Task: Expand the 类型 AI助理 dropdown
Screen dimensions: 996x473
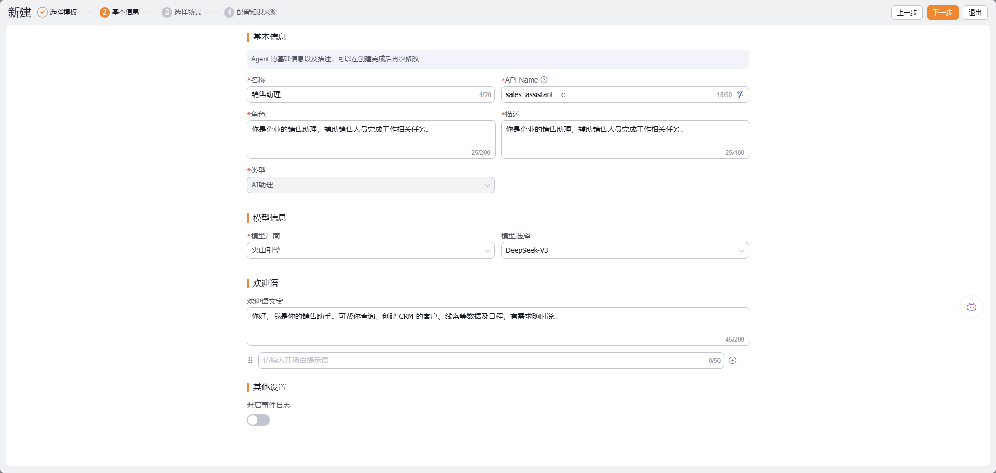Action: 370,185
